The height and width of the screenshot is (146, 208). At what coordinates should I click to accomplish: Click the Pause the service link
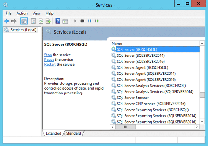tap(49, 60)
